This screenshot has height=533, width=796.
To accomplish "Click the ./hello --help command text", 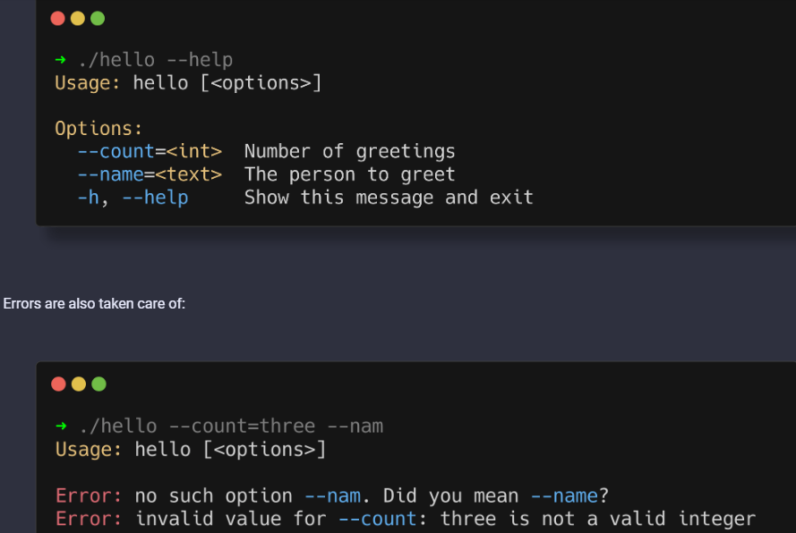I will coord(155,60).
